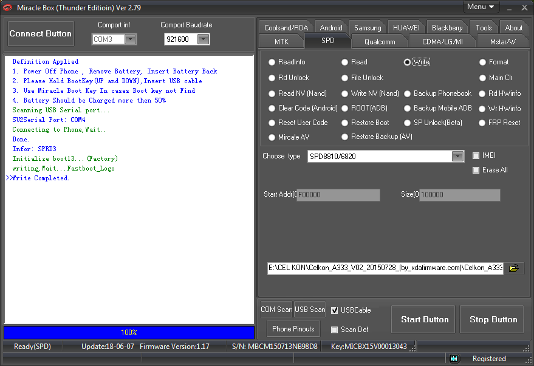The height and width of the screenshot is (366, 534).
Task: Switch to the Mstar/W tab
Action: point(503,41)
